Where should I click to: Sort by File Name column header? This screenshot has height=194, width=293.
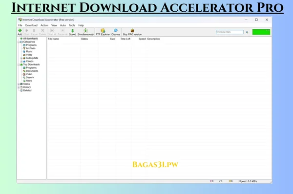[53, 39]
